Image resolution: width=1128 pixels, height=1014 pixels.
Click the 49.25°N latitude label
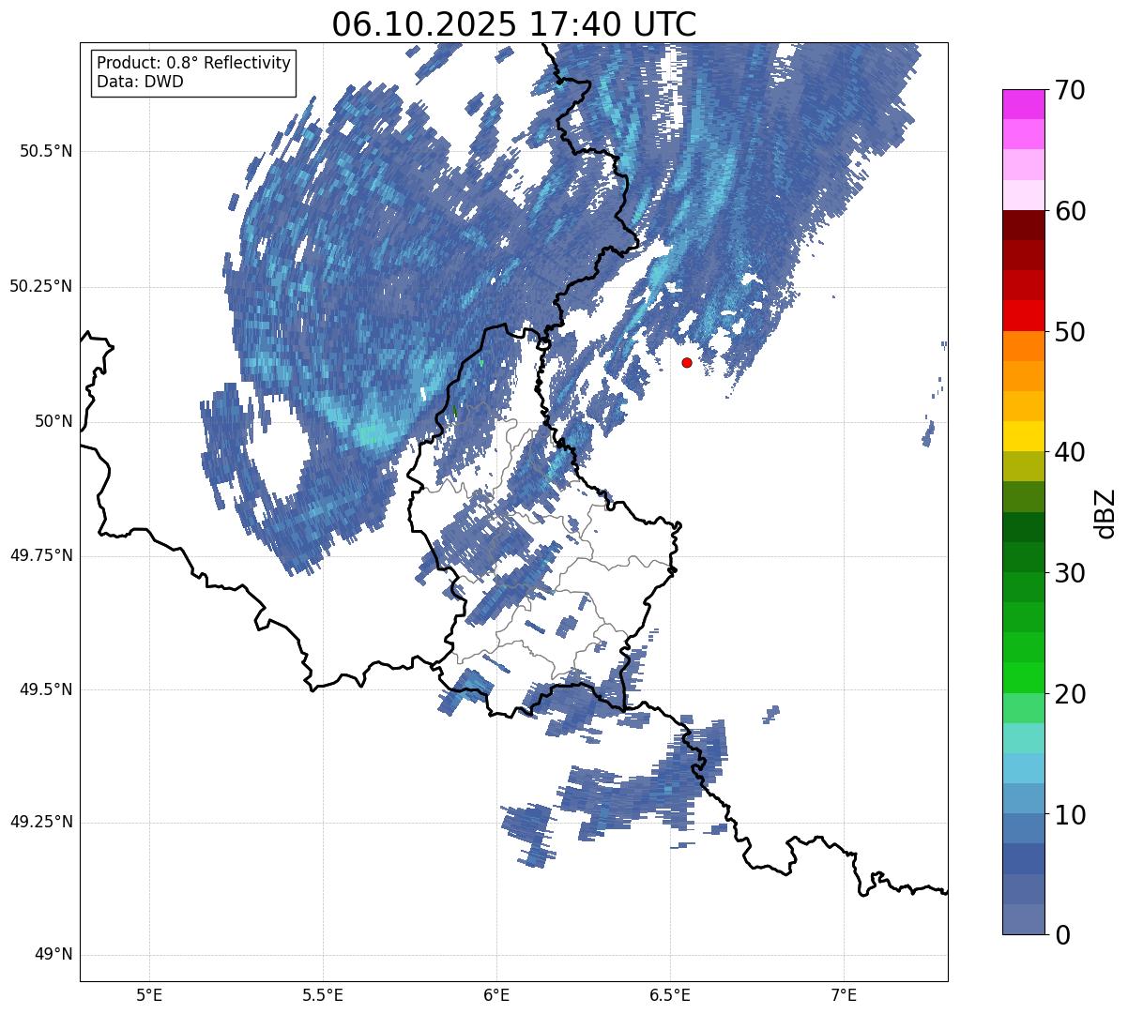[x=41, y=823]
